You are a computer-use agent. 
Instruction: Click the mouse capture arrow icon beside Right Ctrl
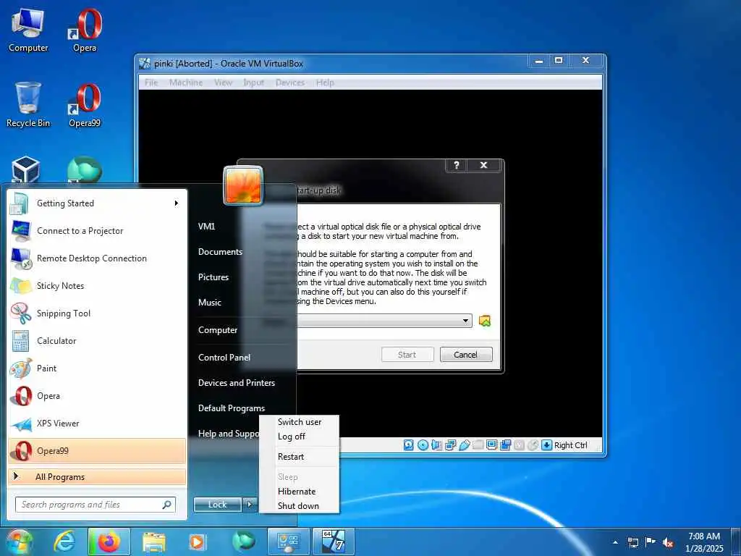[x=547, y=445]
